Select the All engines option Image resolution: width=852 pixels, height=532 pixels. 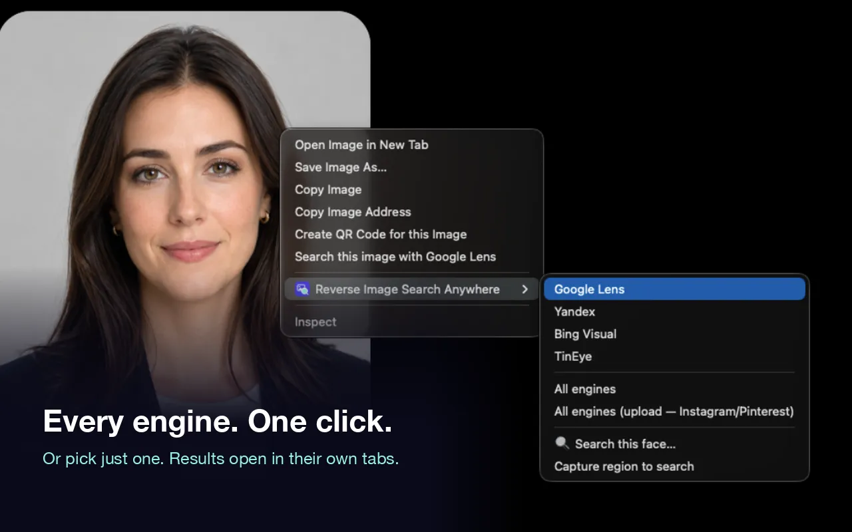click(585, 389)
